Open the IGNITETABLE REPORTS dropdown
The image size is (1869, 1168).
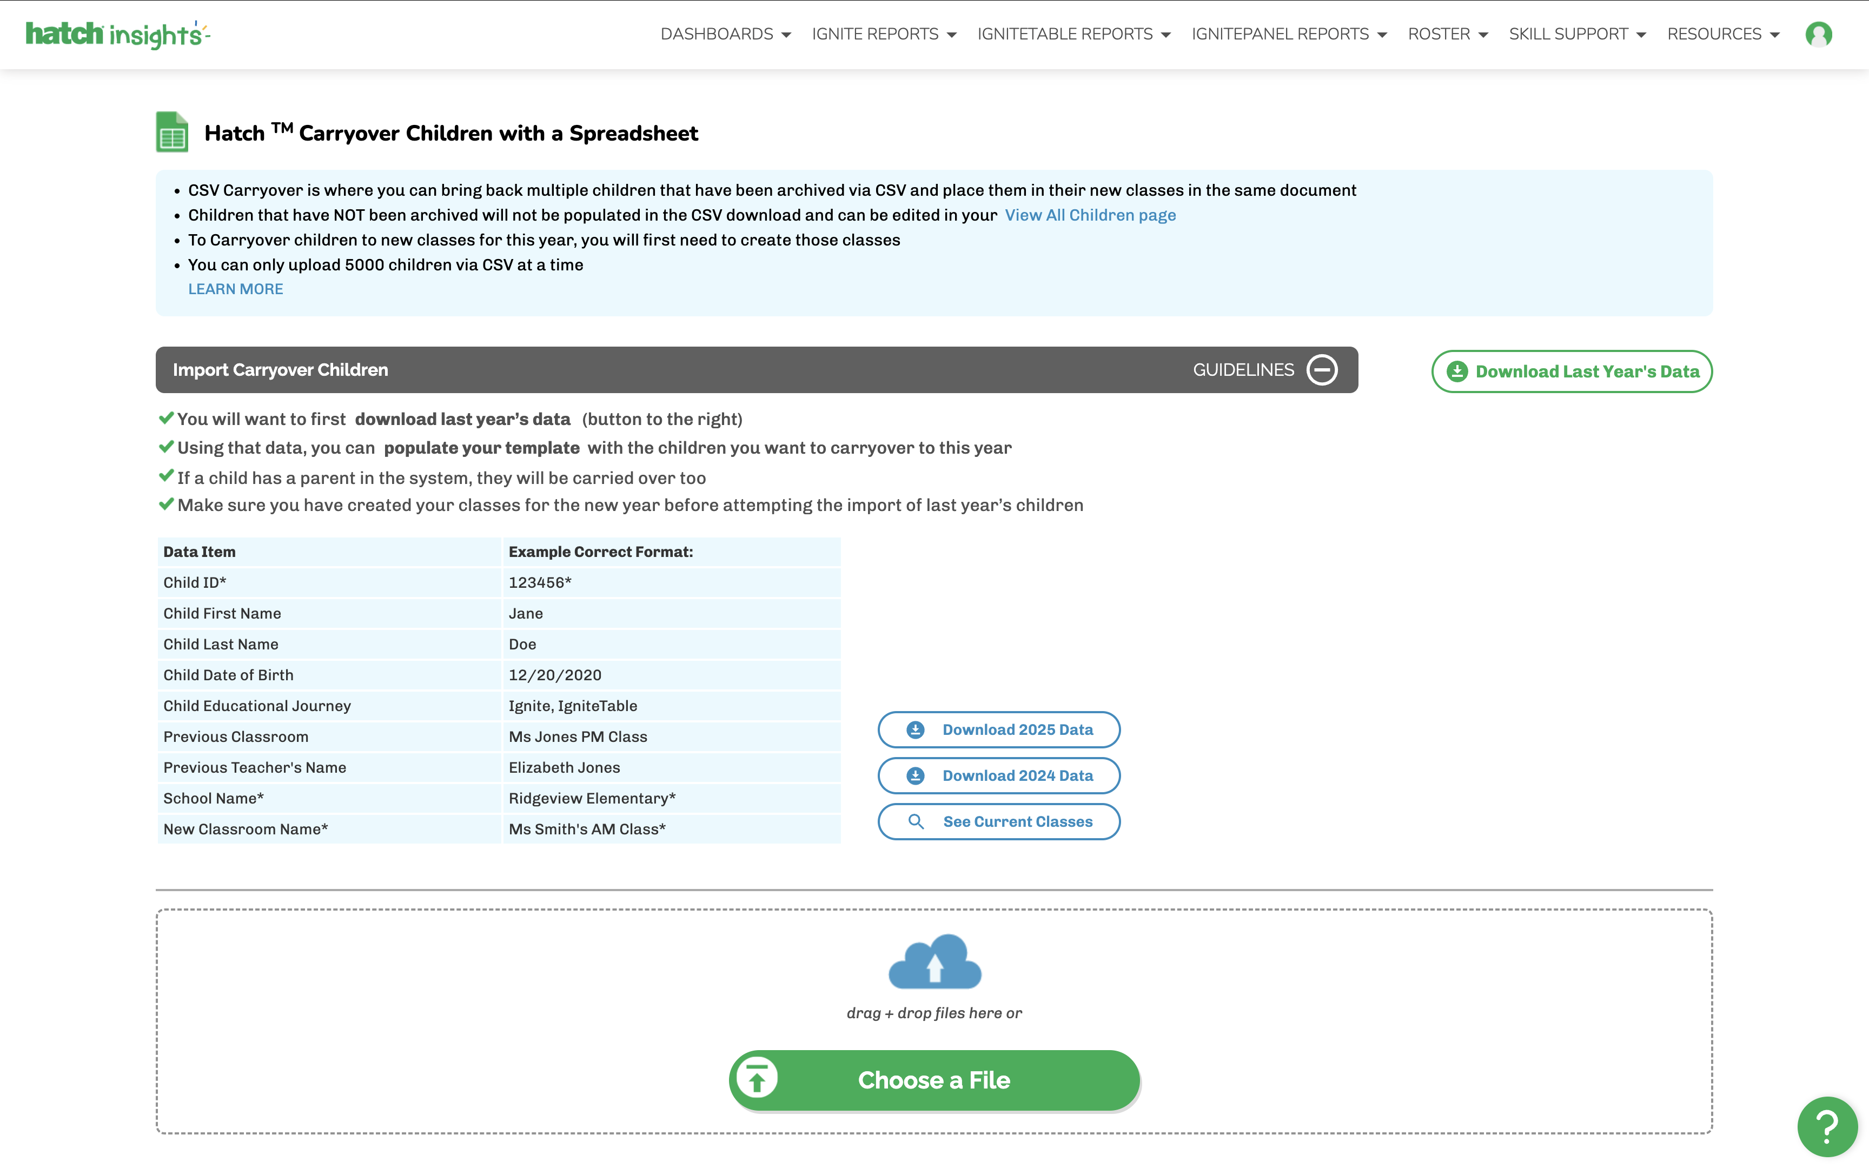(x=1074, y=34)
